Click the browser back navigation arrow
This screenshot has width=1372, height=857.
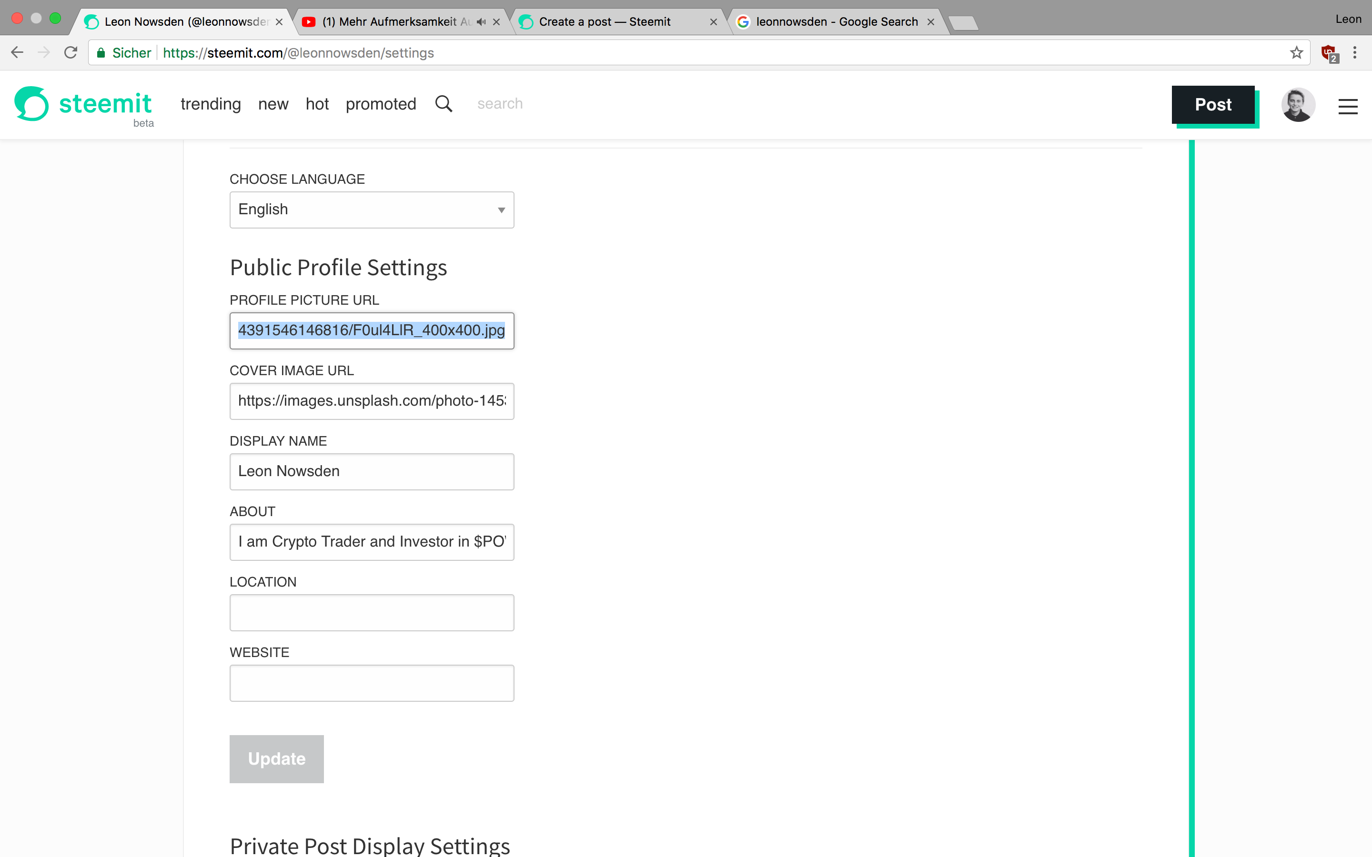(x=18, y=53)
